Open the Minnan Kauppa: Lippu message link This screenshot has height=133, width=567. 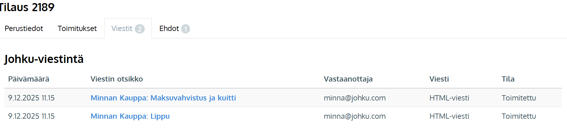pos(130,116)
